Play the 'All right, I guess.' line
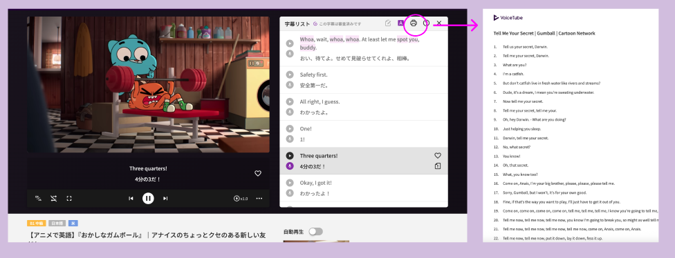 (x=290, y=101)
